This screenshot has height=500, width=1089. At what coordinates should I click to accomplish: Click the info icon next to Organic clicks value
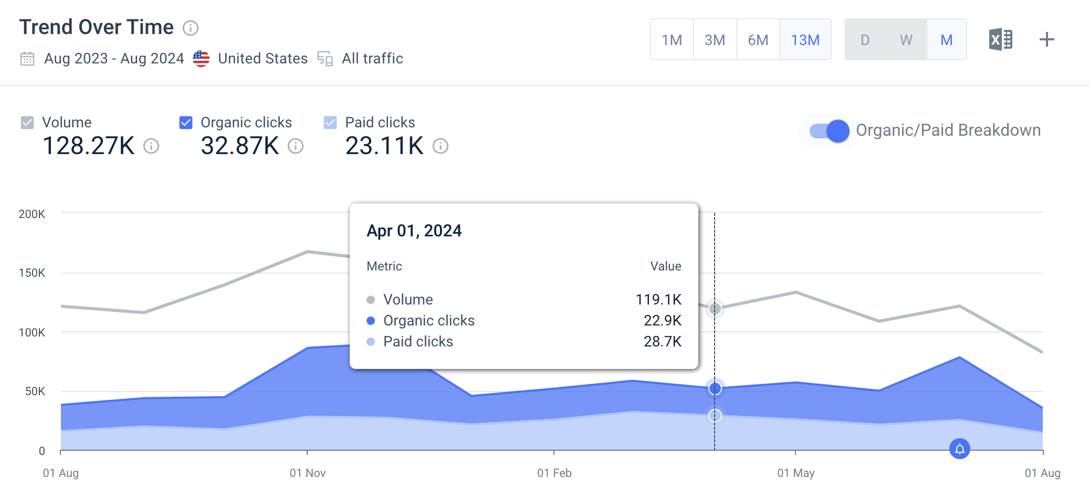point(296,146)
